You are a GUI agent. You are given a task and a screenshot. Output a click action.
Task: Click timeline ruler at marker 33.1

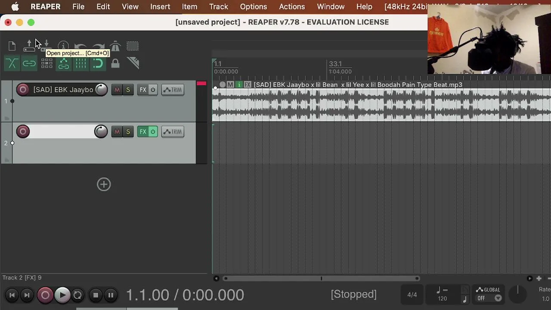click(x=335, y=64)
